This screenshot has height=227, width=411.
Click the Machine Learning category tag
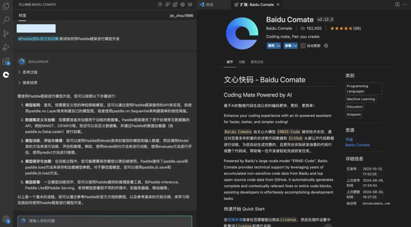tap(361, 99)
